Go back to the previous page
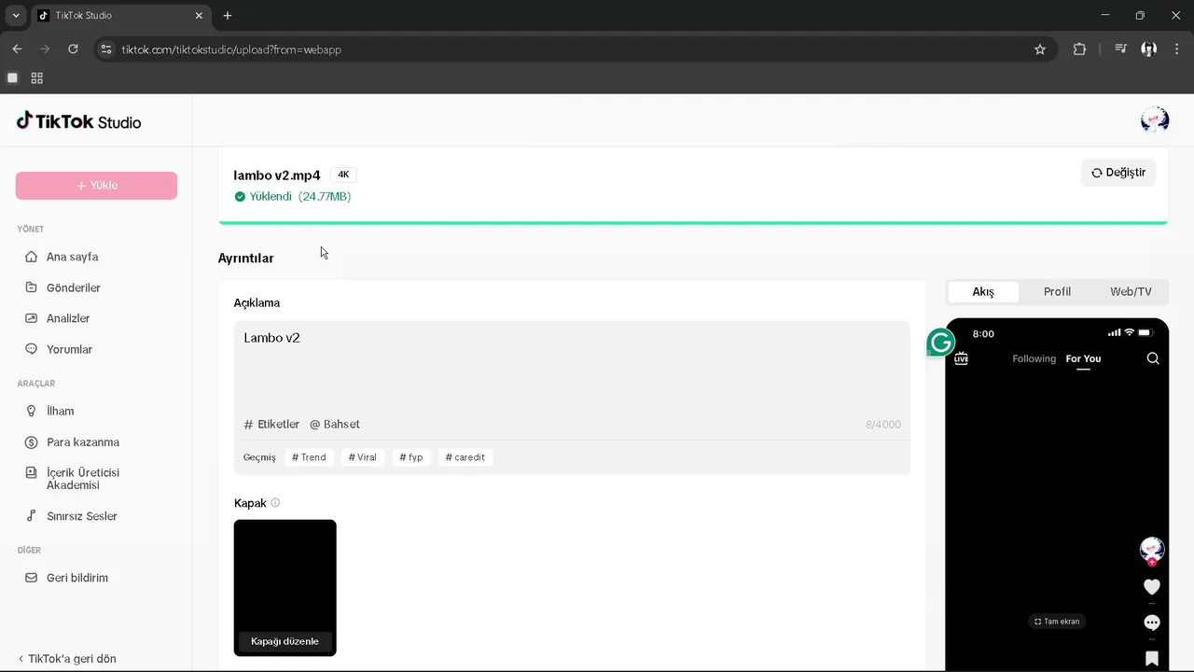Viewport: 1194px width, 672px height. [17, 49]
